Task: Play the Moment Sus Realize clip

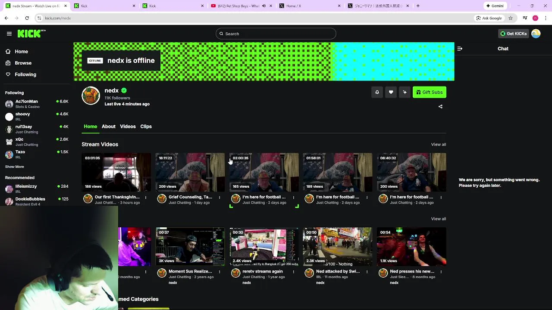Action: click(190, 247)
